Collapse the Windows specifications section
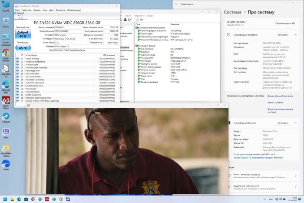The width and height of the screenshot is (304, 203). click(296, 123)
